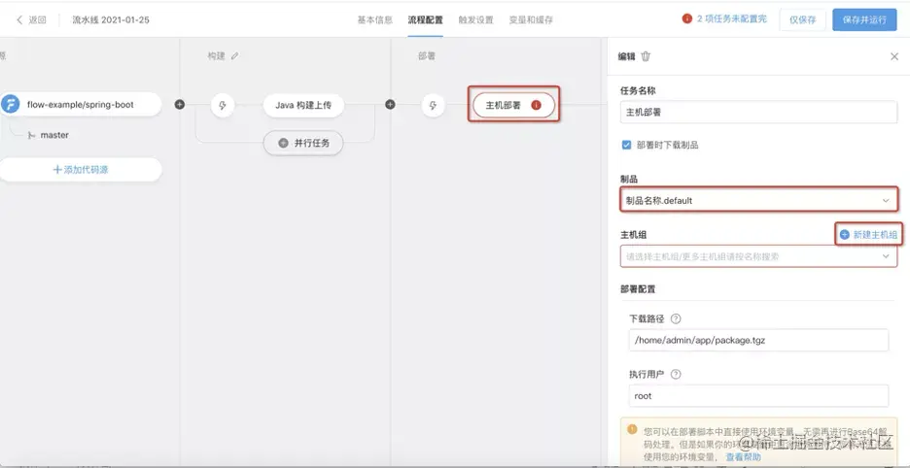
Task: Open the 制品 dropdown
Action: [x=759, y=200]
